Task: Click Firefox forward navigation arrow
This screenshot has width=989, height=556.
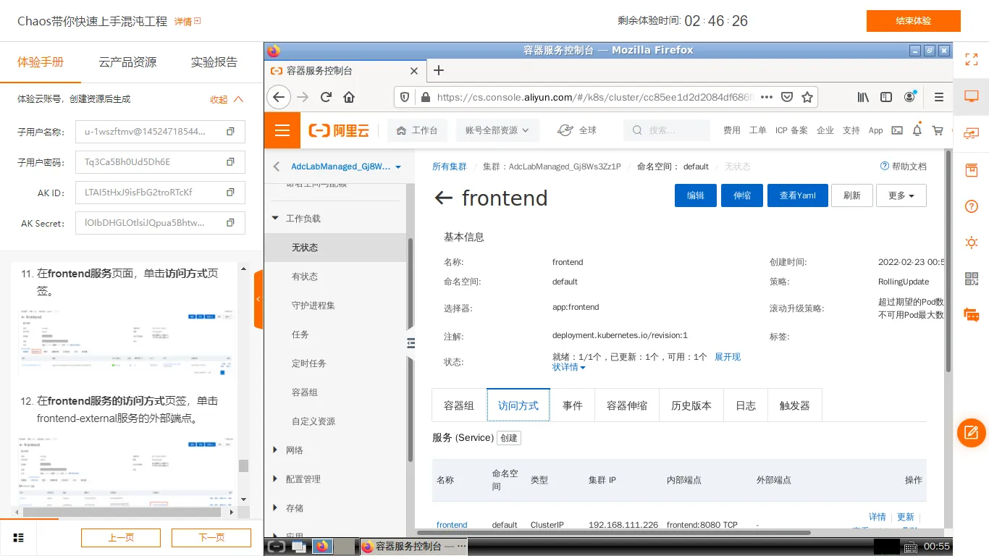Action: [303, 97]
